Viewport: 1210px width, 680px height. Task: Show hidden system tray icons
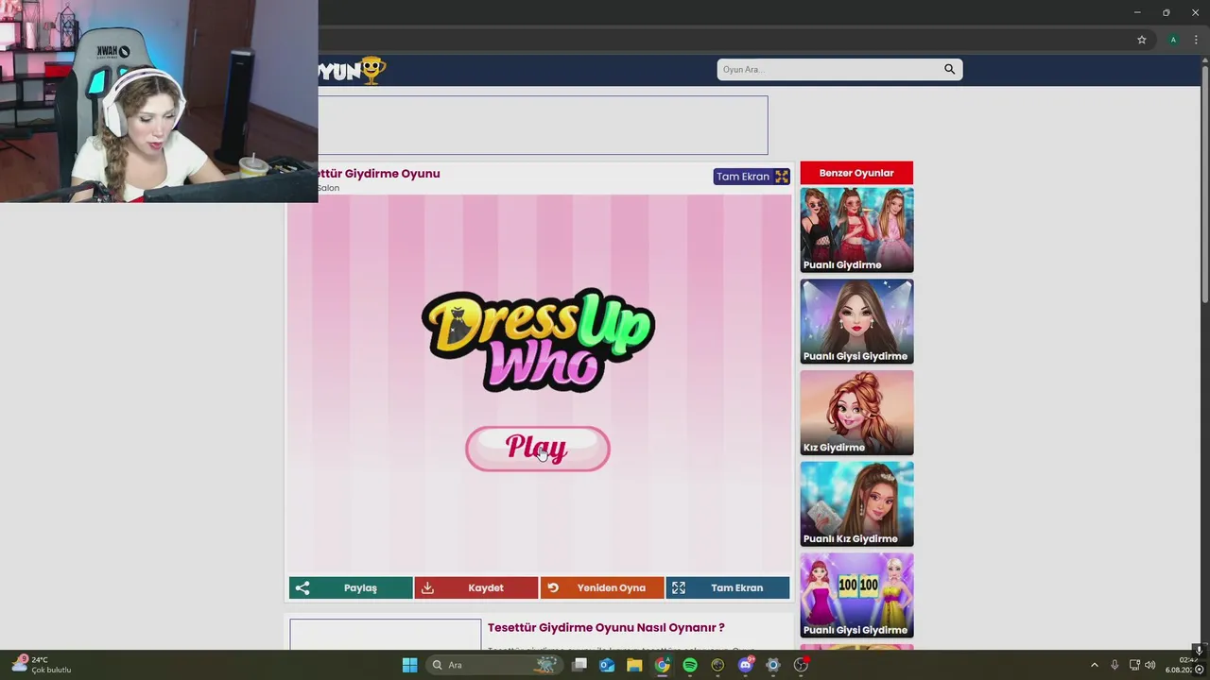1095,665
